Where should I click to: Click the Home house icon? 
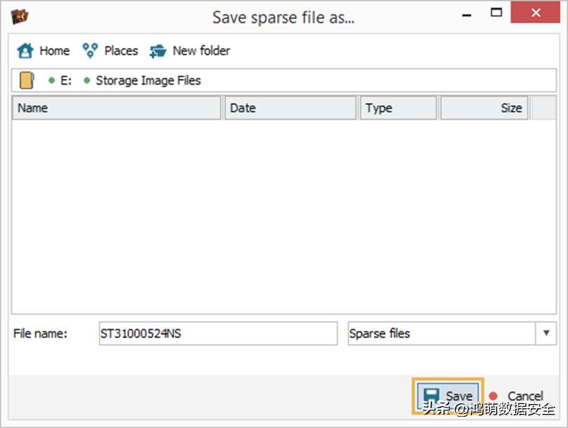(x=25, y=51)
